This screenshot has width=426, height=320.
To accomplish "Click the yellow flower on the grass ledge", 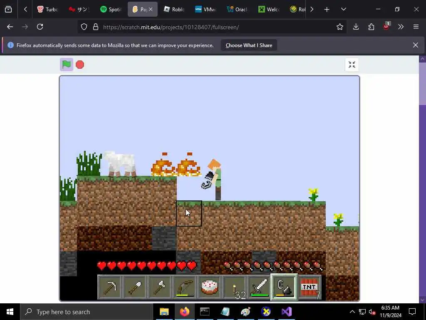I will click(313, 195).
